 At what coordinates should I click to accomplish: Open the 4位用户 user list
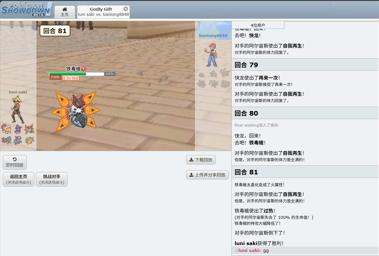[258, 25]
